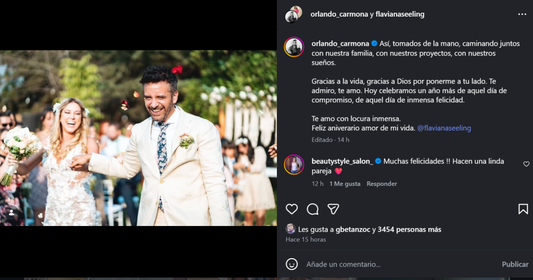The image size is (533, 280).
Task: Open the comment bubble icon
Action: [x=313, y=209]
